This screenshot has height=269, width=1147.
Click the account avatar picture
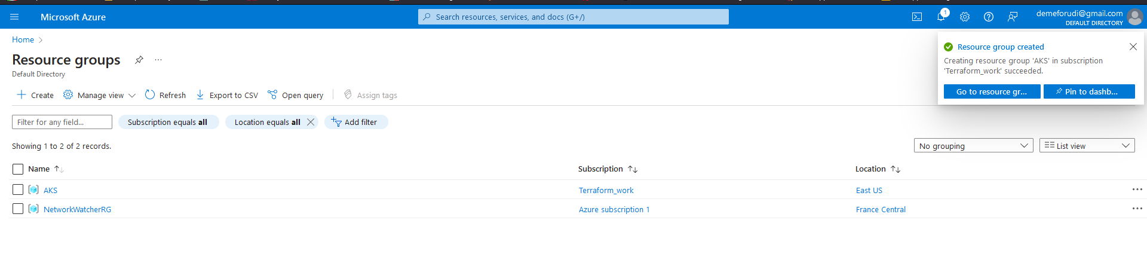click(1134, 17)
